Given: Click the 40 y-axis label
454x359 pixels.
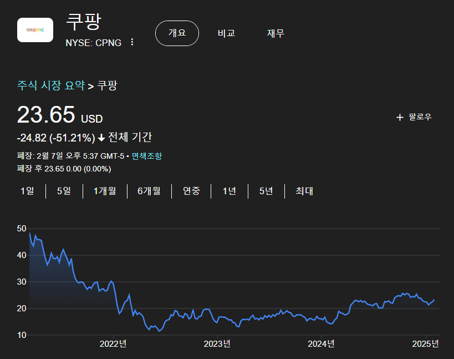Looking at the screenshot, I should 22,255.
